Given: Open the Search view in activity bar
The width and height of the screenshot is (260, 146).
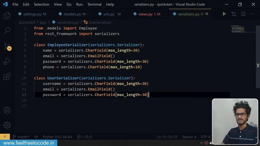Looking at the screenshot, I should click(7, 31).
